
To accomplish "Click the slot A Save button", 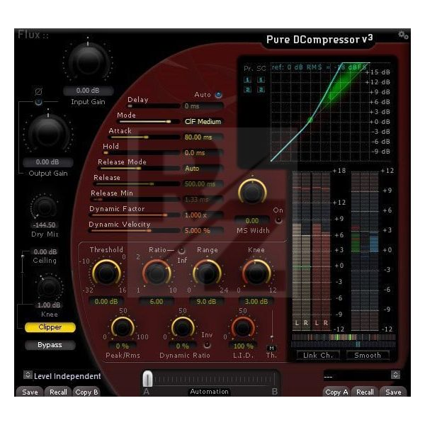I will pos(30,392).
